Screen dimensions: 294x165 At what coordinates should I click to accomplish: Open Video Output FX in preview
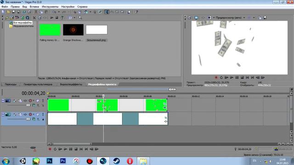[203, 18]
